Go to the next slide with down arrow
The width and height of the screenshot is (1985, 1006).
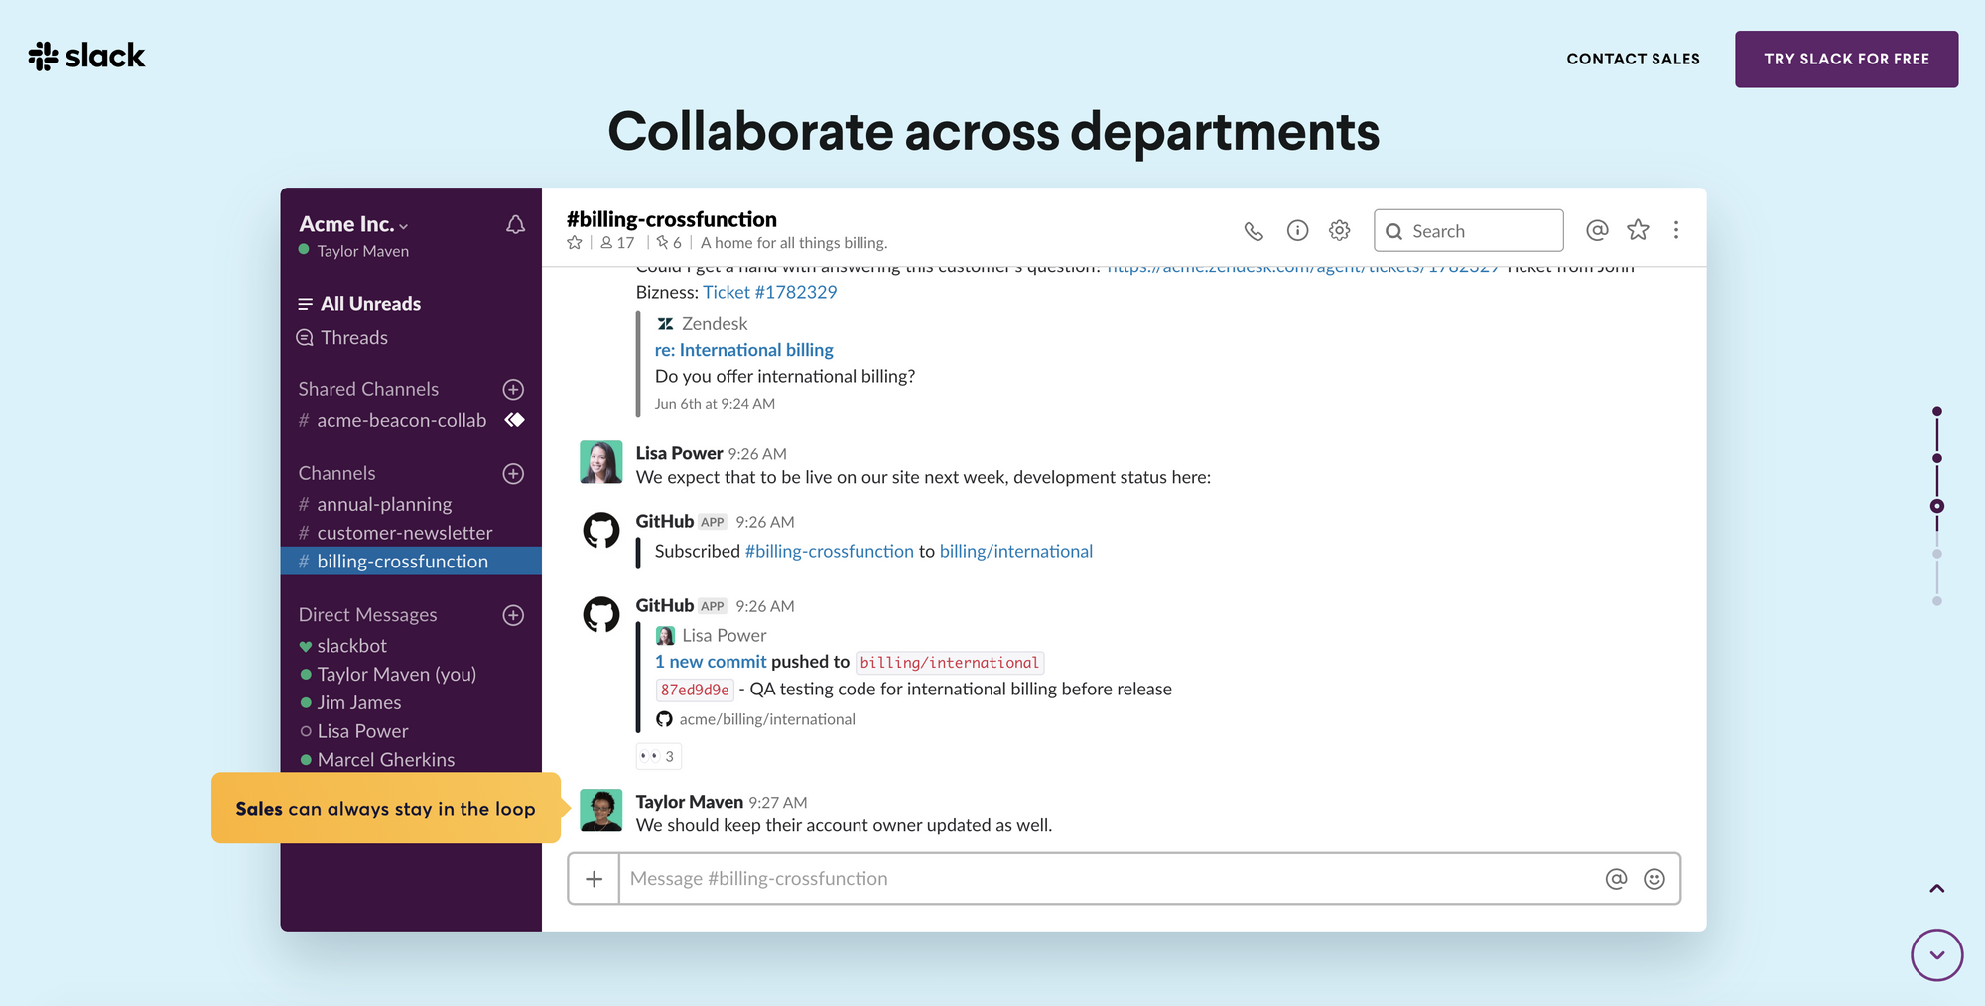(1937, 955)
